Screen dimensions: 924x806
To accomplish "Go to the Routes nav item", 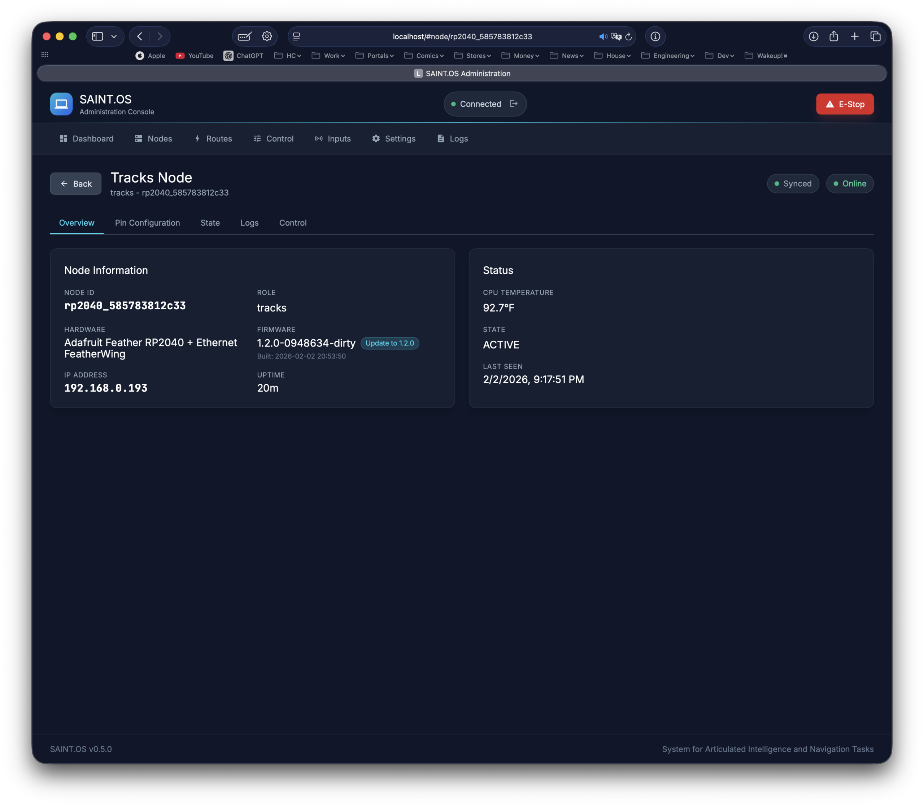I will click(x=213, y=139).
